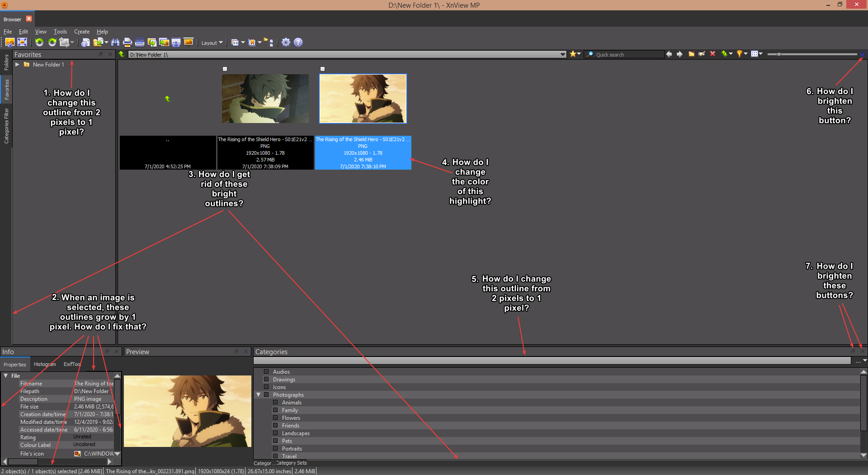868x475 pixels.
Task: Close the Browser tab
Action: click(29, 19)
